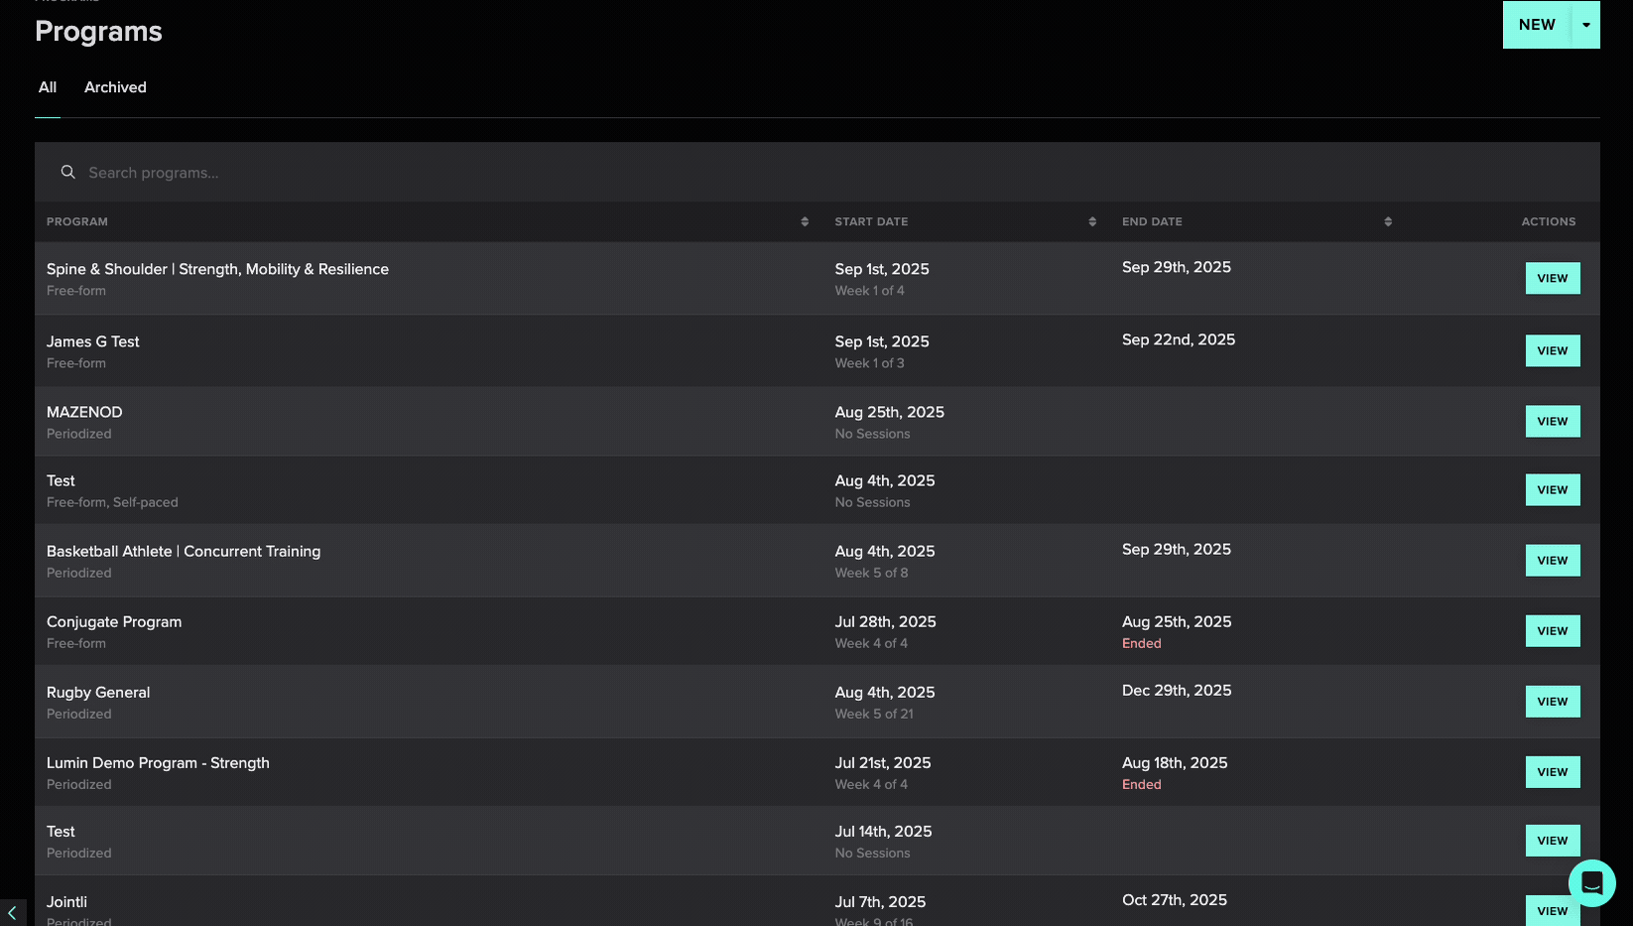Select the All tab
The image size is (1633, 926).
[x=48, y=87]
